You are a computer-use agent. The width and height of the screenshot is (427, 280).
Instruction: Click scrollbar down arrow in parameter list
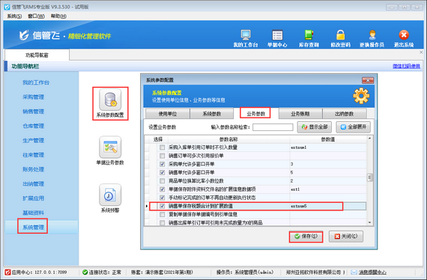coord(369,222)
